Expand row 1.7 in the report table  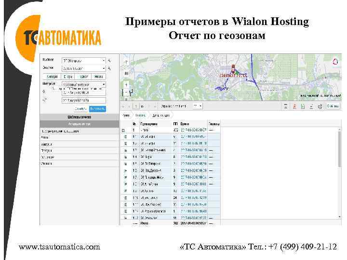point(126,177)
